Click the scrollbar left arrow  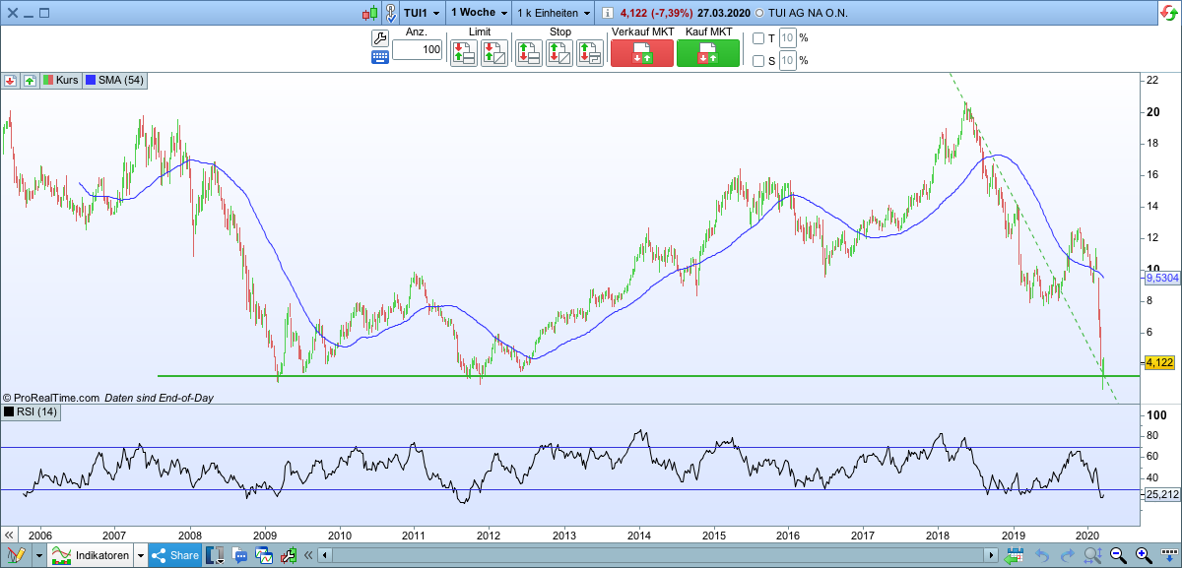pyautogui.click(x=327, y=556)
